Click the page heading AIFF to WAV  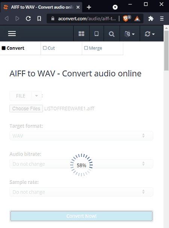pos(75,74)
